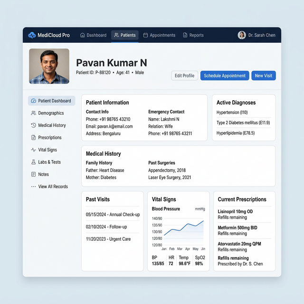Image resolution: width=304 pixels, height=304 pixels.
Task: Click the Schedule Appointment button
Action: click(225, 76)
